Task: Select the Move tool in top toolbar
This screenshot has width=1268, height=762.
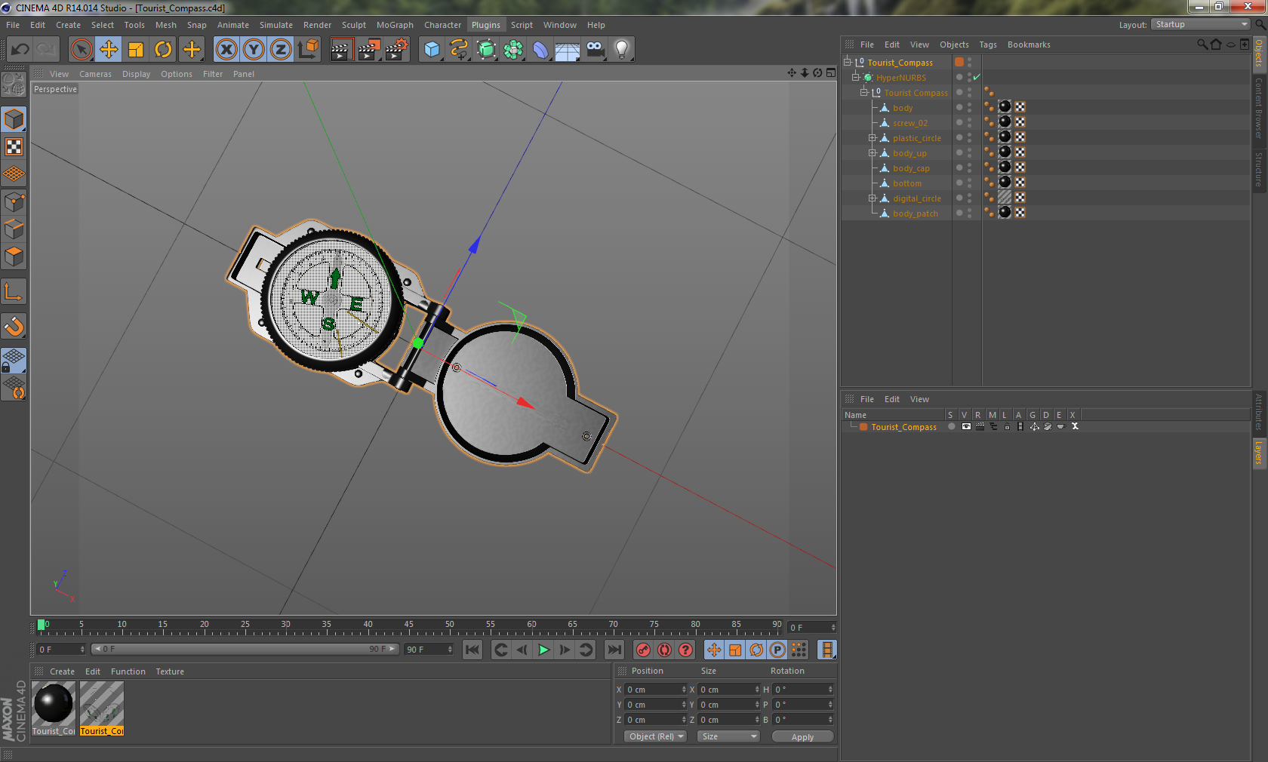Action: click(109, 50)
